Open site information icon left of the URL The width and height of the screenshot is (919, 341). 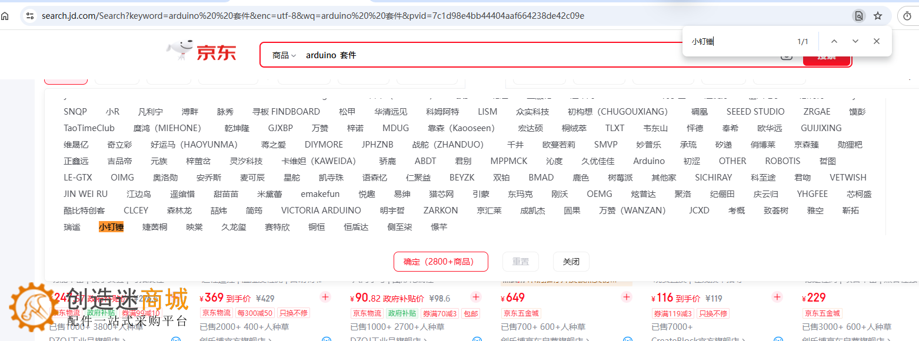tap(31, 16)
